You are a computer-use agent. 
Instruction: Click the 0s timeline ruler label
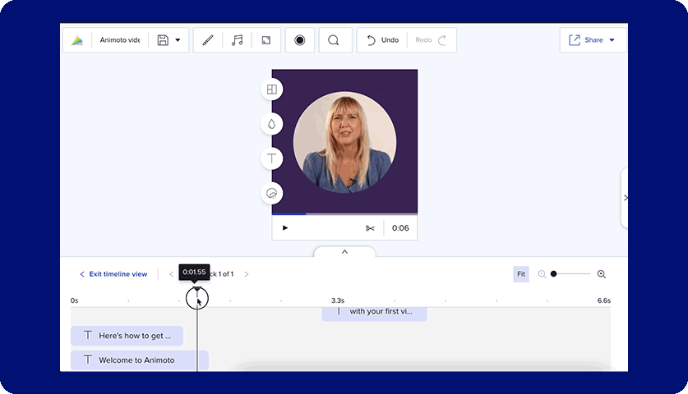pyautogui.click(x=74, y=300)
